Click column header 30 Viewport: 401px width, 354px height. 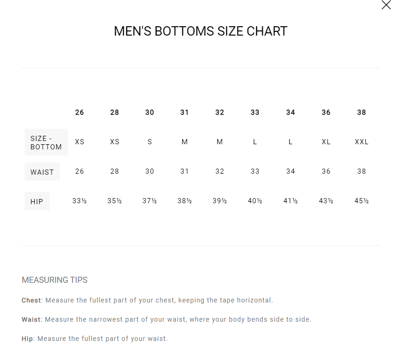tap(150, 112)
